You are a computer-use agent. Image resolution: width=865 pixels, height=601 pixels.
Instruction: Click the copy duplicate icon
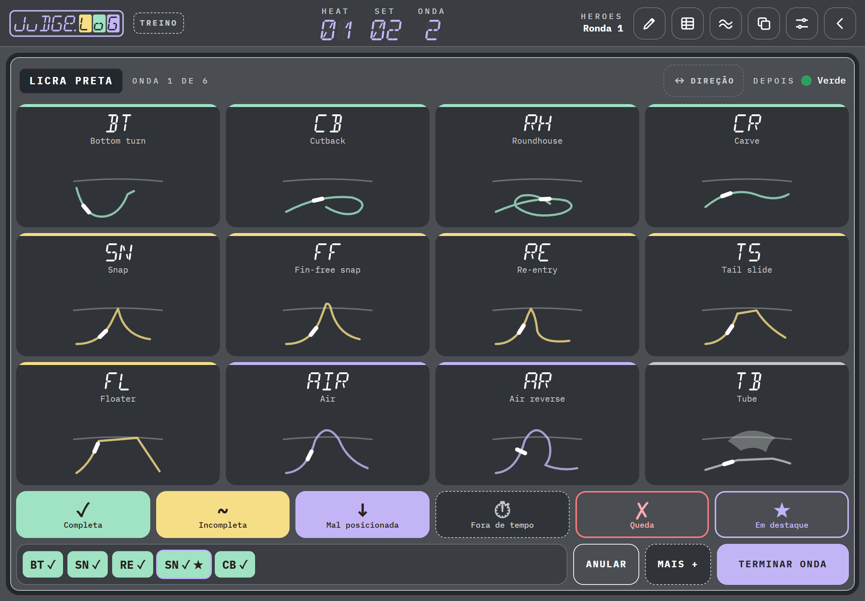763,24
